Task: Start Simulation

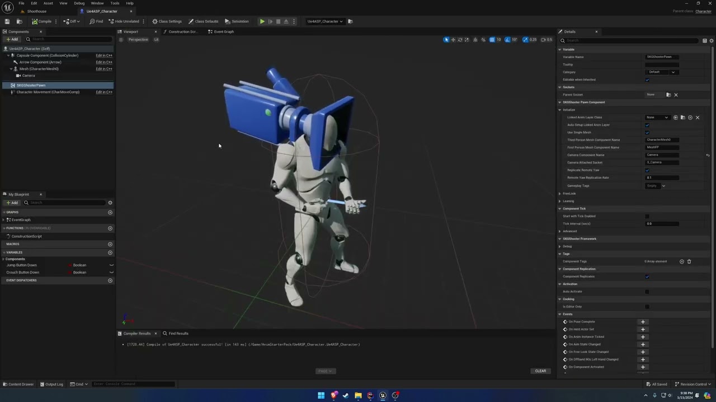Action: [237, 21]
